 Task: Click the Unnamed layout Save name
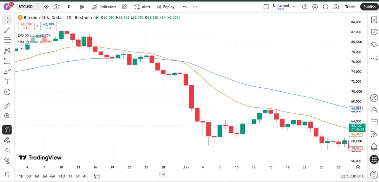281,6
